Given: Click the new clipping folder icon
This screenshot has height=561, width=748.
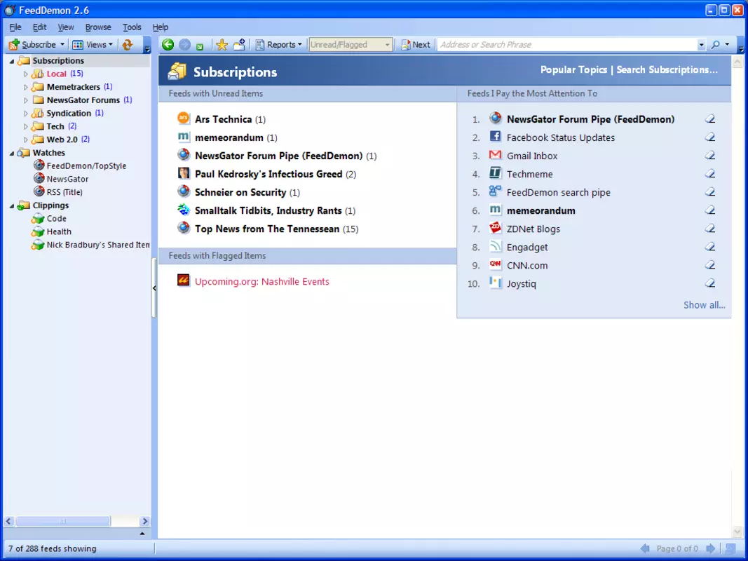Looking at the screenshot, I should [x=239, y=44].
